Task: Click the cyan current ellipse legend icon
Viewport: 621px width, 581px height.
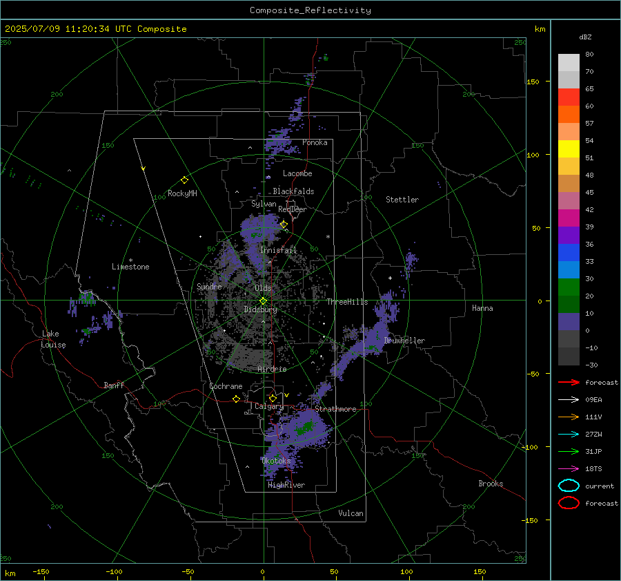Action: pyautogui.click(x=569, y=486)
